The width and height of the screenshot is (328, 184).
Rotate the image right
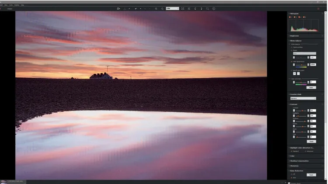(201, 8)
